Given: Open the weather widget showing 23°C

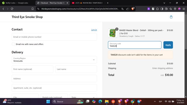Looking at the screenshot, I should point(12,101).
